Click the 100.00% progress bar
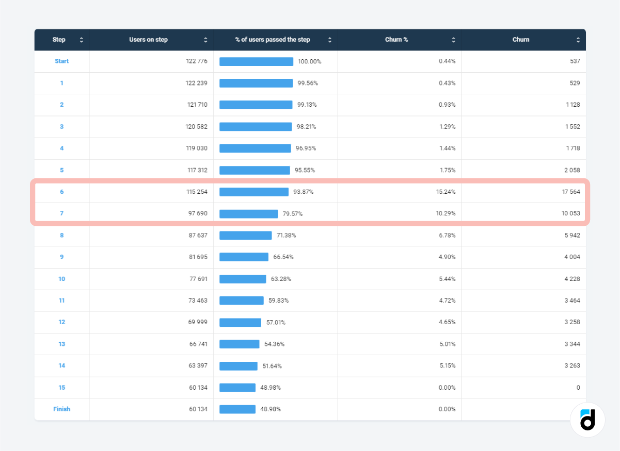This screenshot has width=620, height=451. 256,62
